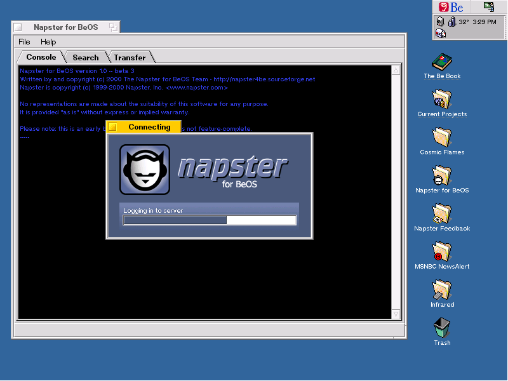Viewport: 508px width, 381px height.
Task: Click the blue cylinders tray icon
Action: pos(452,22)
